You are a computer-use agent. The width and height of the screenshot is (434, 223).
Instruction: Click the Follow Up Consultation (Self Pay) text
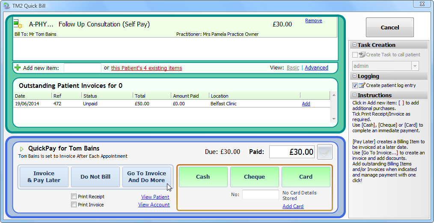click(x=104, y=24)
